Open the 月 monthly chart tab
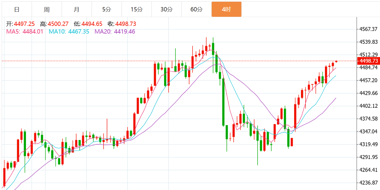380x190 pixels. pyautogui.click(x=77, y=9)
